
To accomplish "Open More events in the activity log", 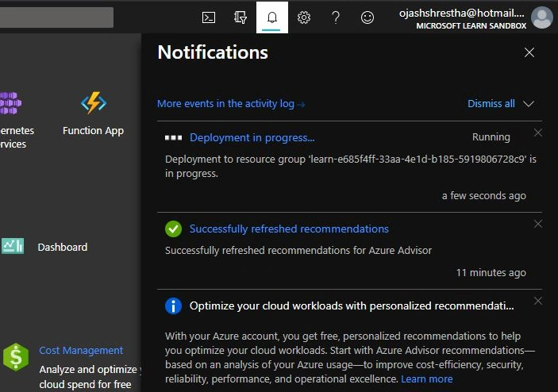I will [231, 104].
